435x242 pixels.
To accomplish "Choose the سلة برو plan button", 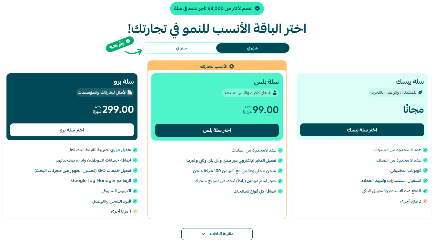I will [x=72, y=130].
